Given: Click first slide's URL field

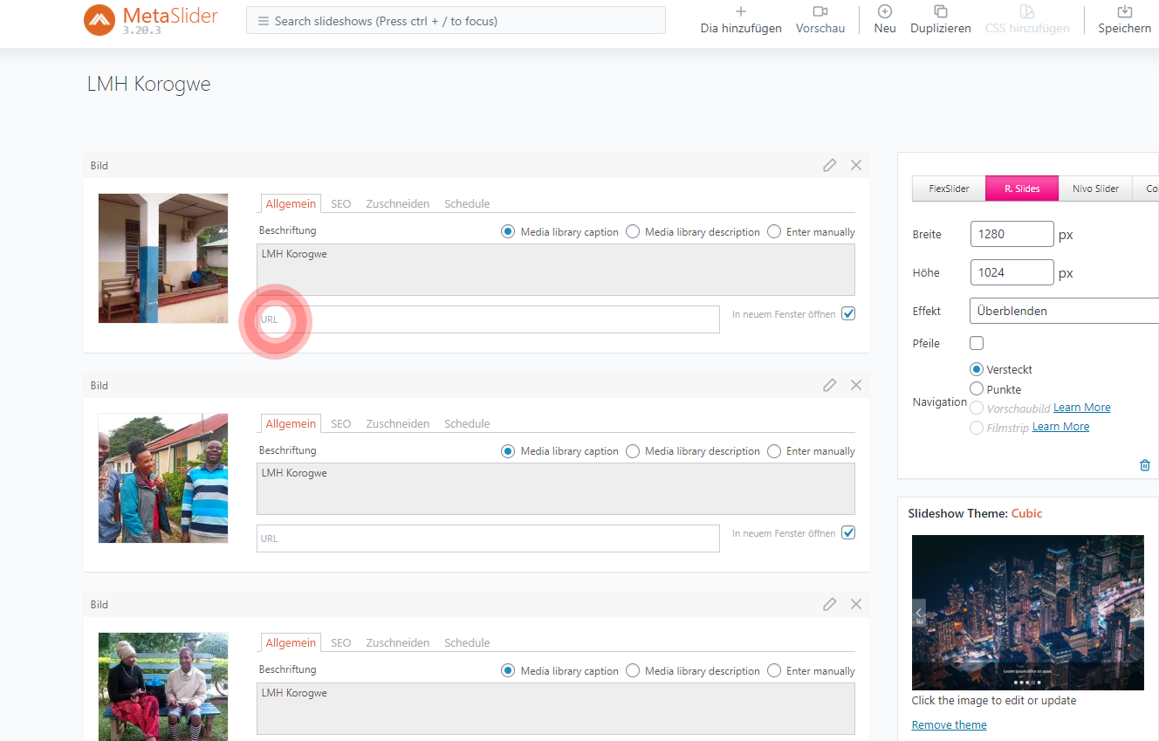Looking at the screenshot, I should (488, 319).
